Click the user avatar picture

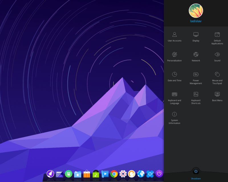[x=196, y=11]
